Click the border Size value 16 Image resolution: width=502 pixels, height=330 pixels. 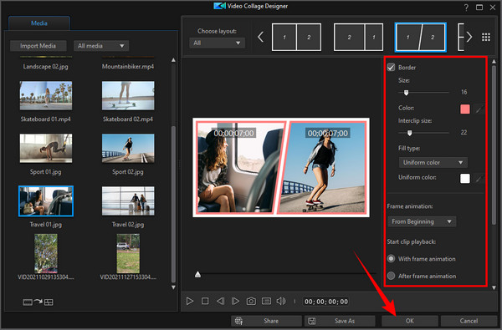coord(464,92)
